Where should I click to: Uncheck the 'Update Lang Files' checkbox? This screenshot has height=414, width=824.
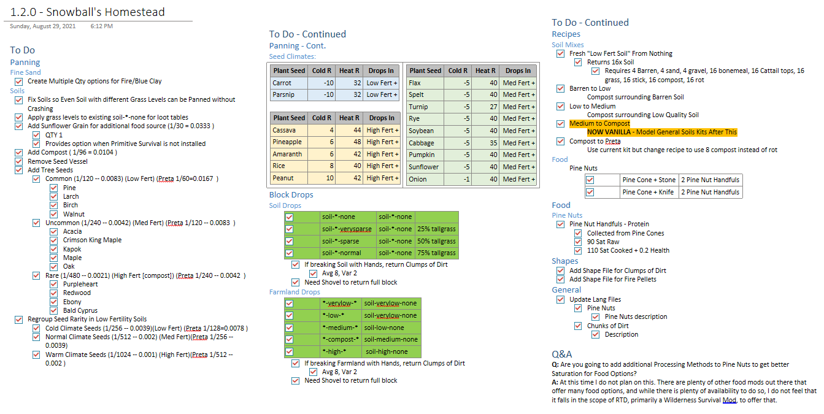[x=560, y=300]
